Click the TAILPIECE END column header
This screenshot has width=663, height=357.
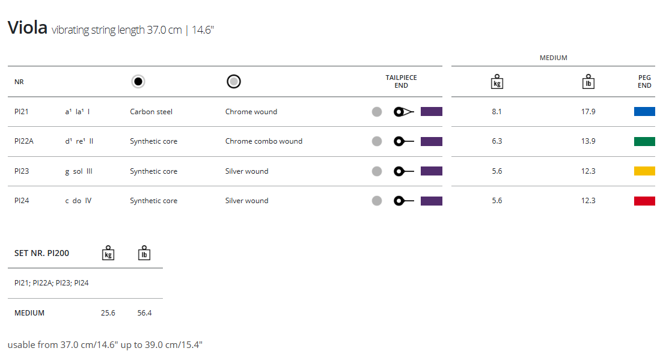[x=402, y=82]
